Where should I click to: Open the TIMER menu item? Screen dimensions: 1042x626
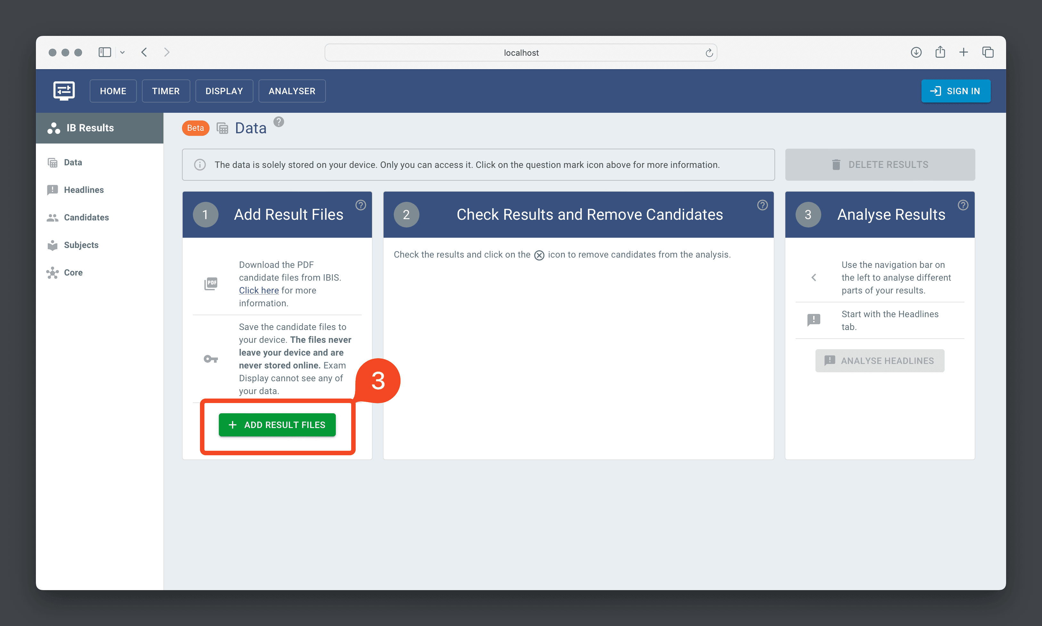click(166, 91)
